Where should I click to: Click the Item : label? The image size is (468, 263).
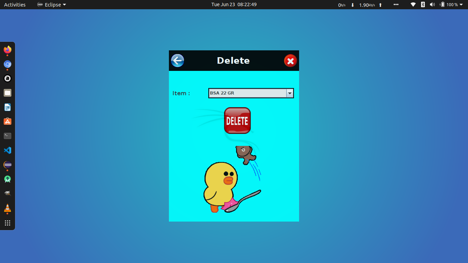tap(181, 93)
